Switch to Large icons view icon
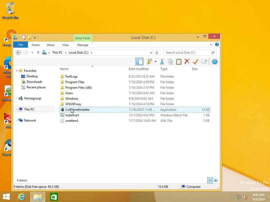 pos(216,180)
